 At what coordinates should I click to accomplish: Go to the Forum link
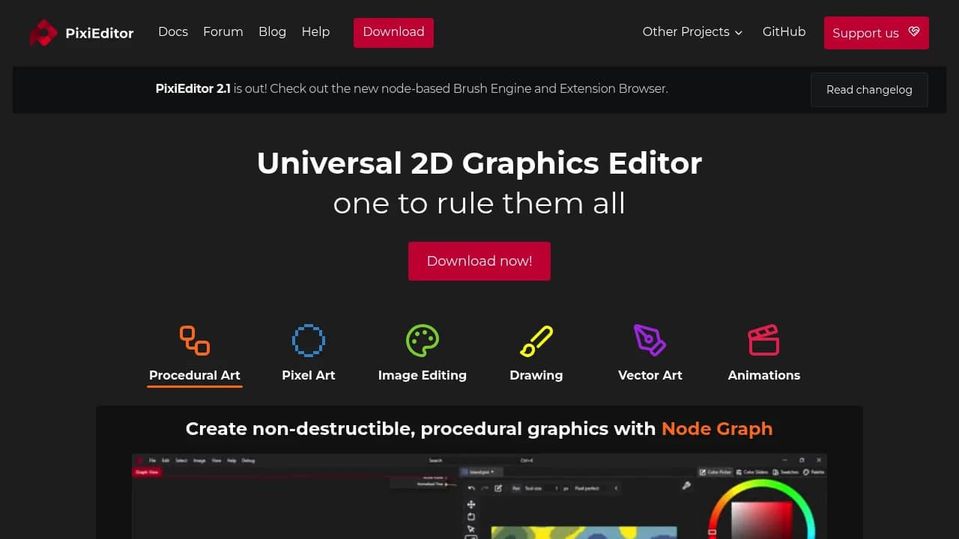click(223, 31)
